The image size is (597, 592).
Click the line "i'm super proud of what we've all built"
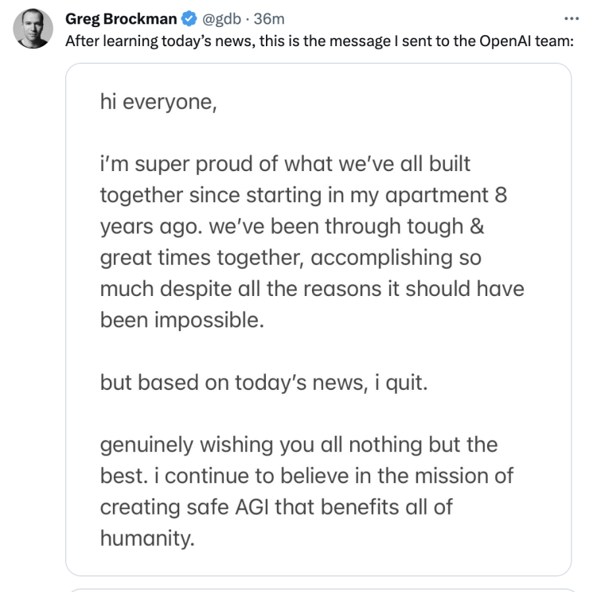[285, 164]
